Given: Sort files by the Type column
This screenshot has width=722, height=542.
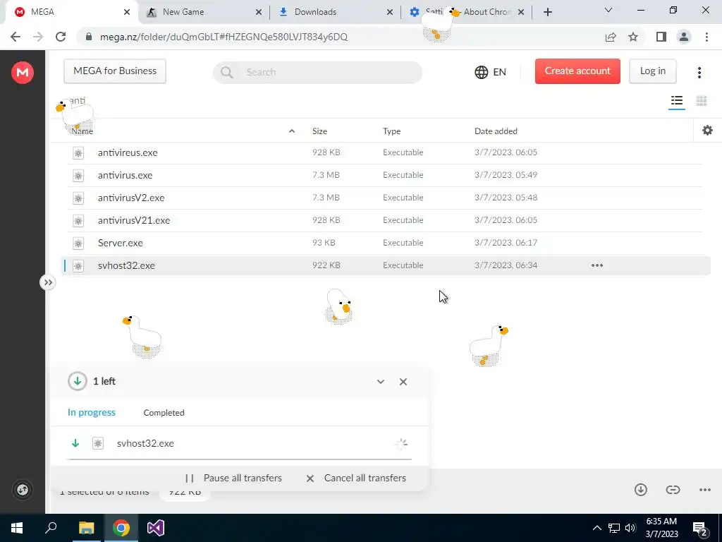Looking at the screenshot, I should (x=391, y=131).
